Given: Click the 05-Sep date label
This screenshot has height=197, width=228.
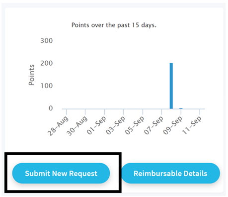Looking at the screenshot, I should click(135, 125).
